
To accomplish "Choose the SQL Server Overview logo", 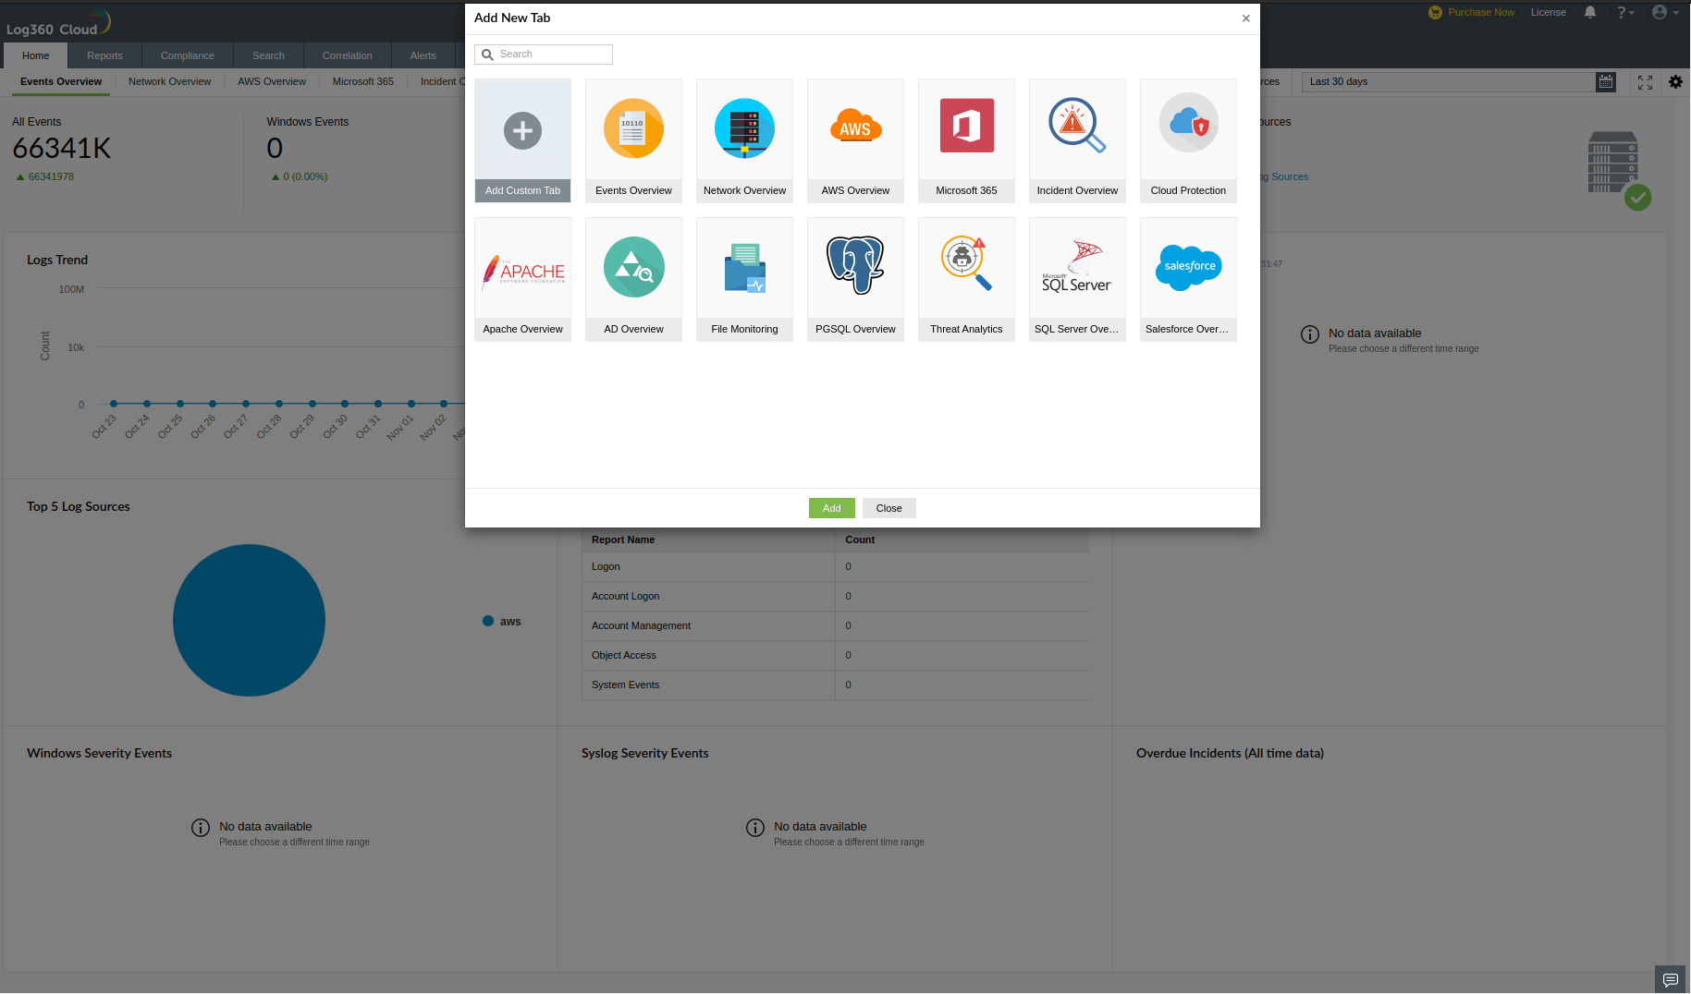I will (1077, 267).
